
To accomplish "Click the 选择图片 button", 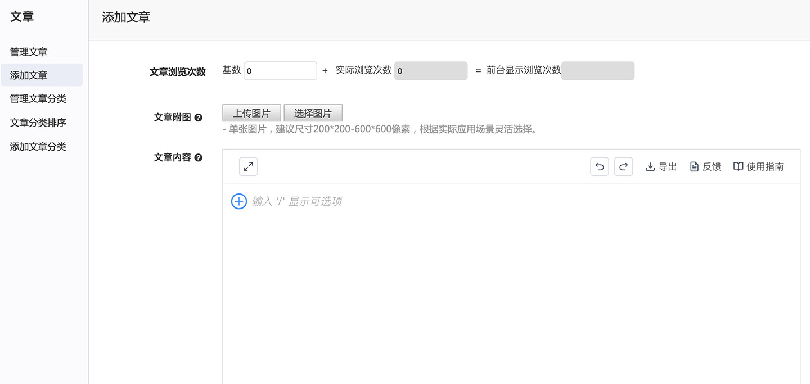I will tap(313, 113).
